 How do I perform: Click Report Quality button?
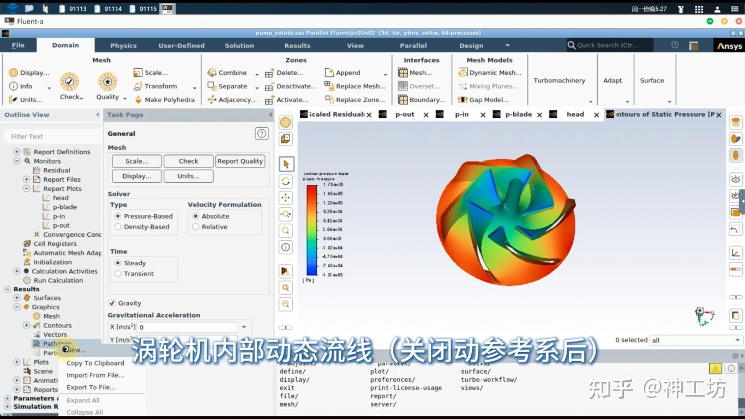[240, 161]
